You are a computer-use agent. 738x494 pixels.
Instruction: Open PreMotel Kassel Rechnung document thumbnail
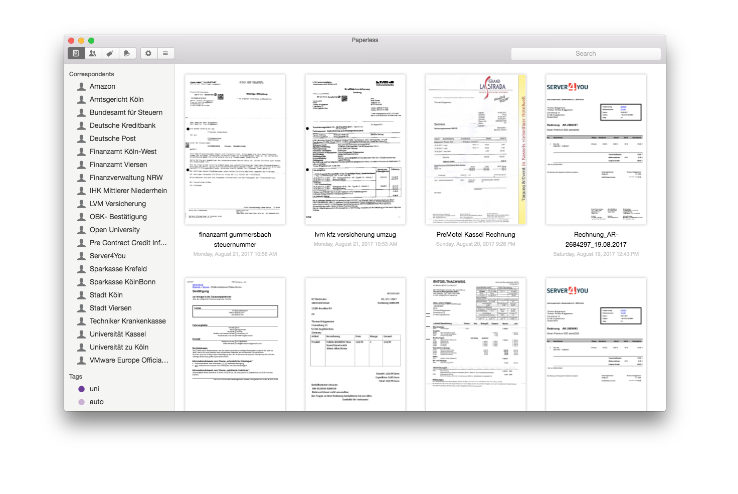(x=476, y=149)
